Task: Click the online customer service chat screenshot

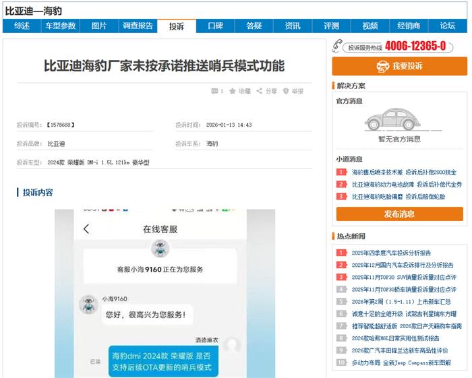Action: 160,293
